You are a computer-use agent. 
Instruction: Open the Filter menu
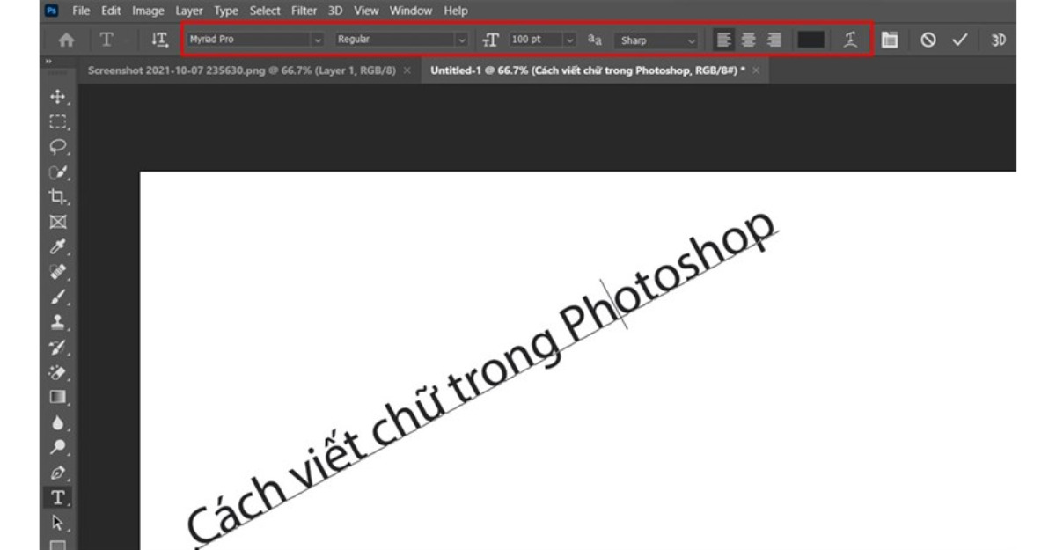click(304, 11)
